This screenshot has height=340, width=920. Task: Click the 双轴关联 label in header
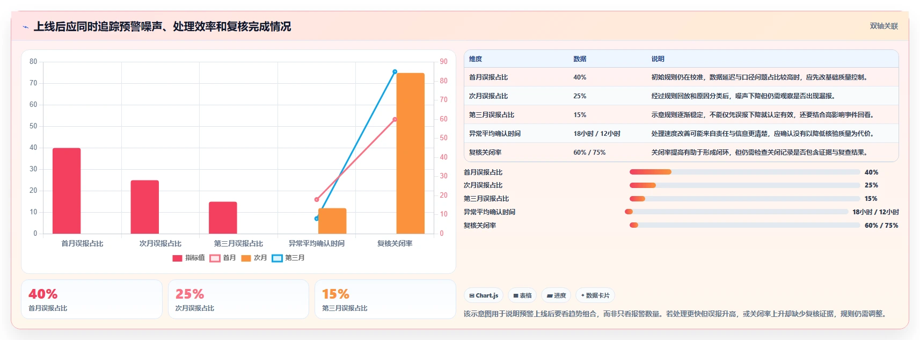pos(884,26)
